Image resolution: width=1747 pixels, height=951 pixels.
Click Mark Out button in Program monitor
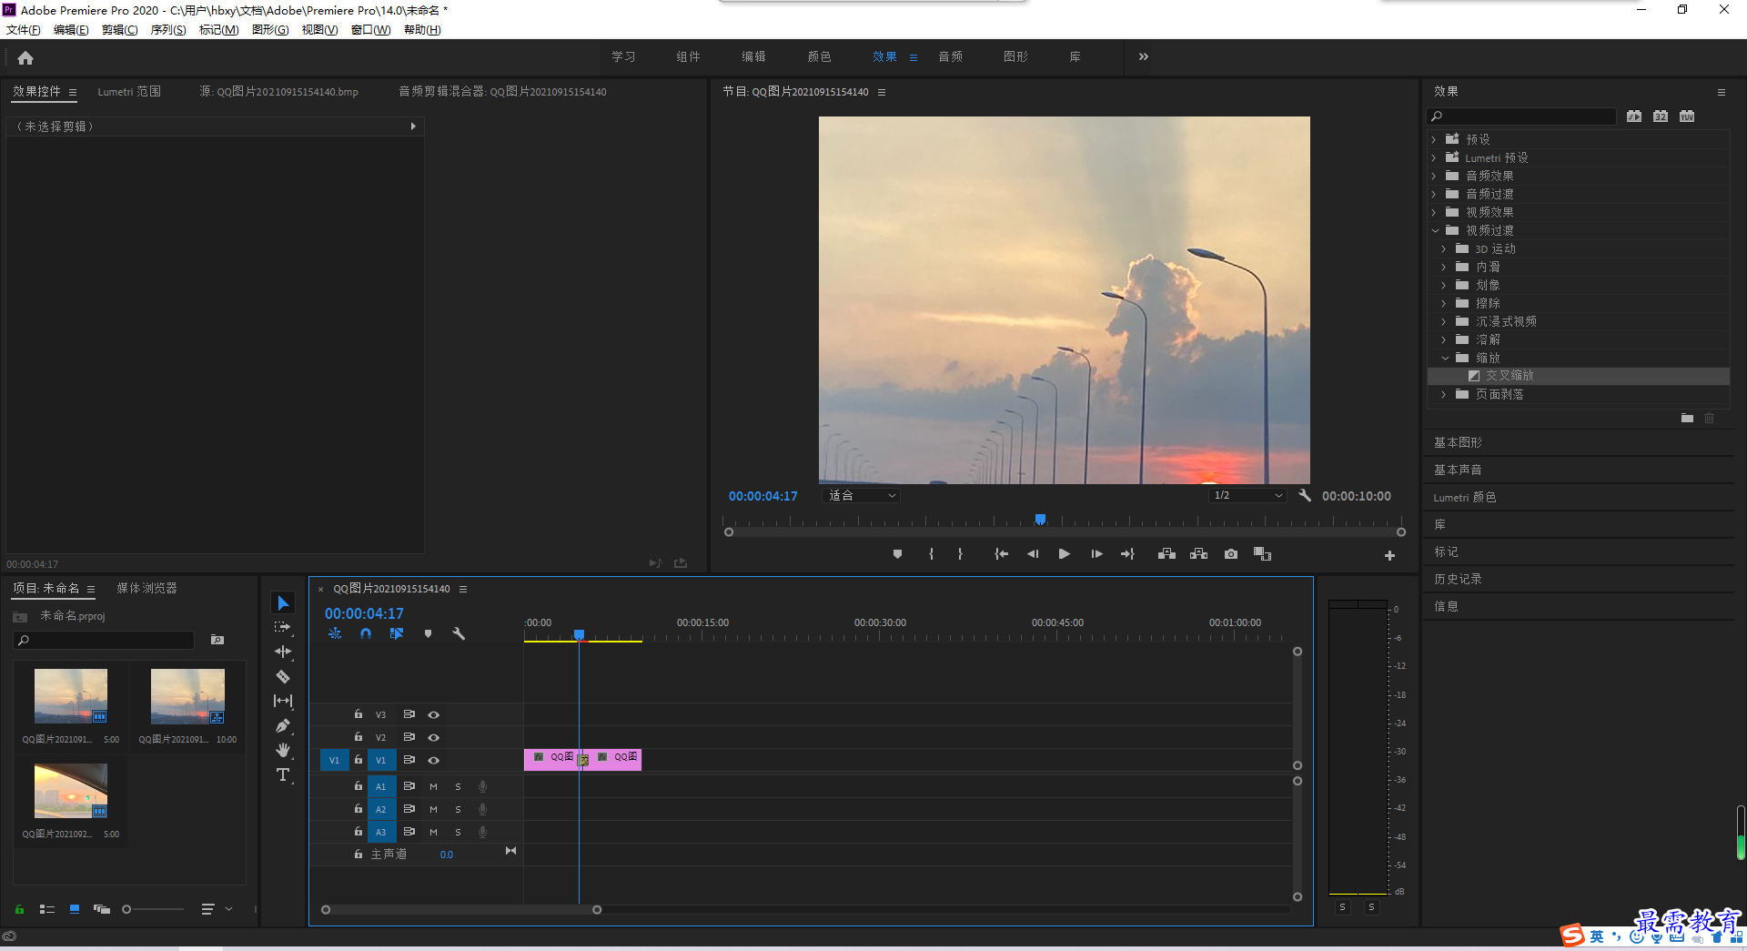[x=960, y=554]
